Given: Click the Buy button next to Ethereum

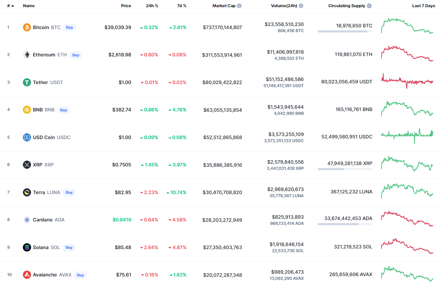Looking at the screenshot, I should (x=76, y=55).
